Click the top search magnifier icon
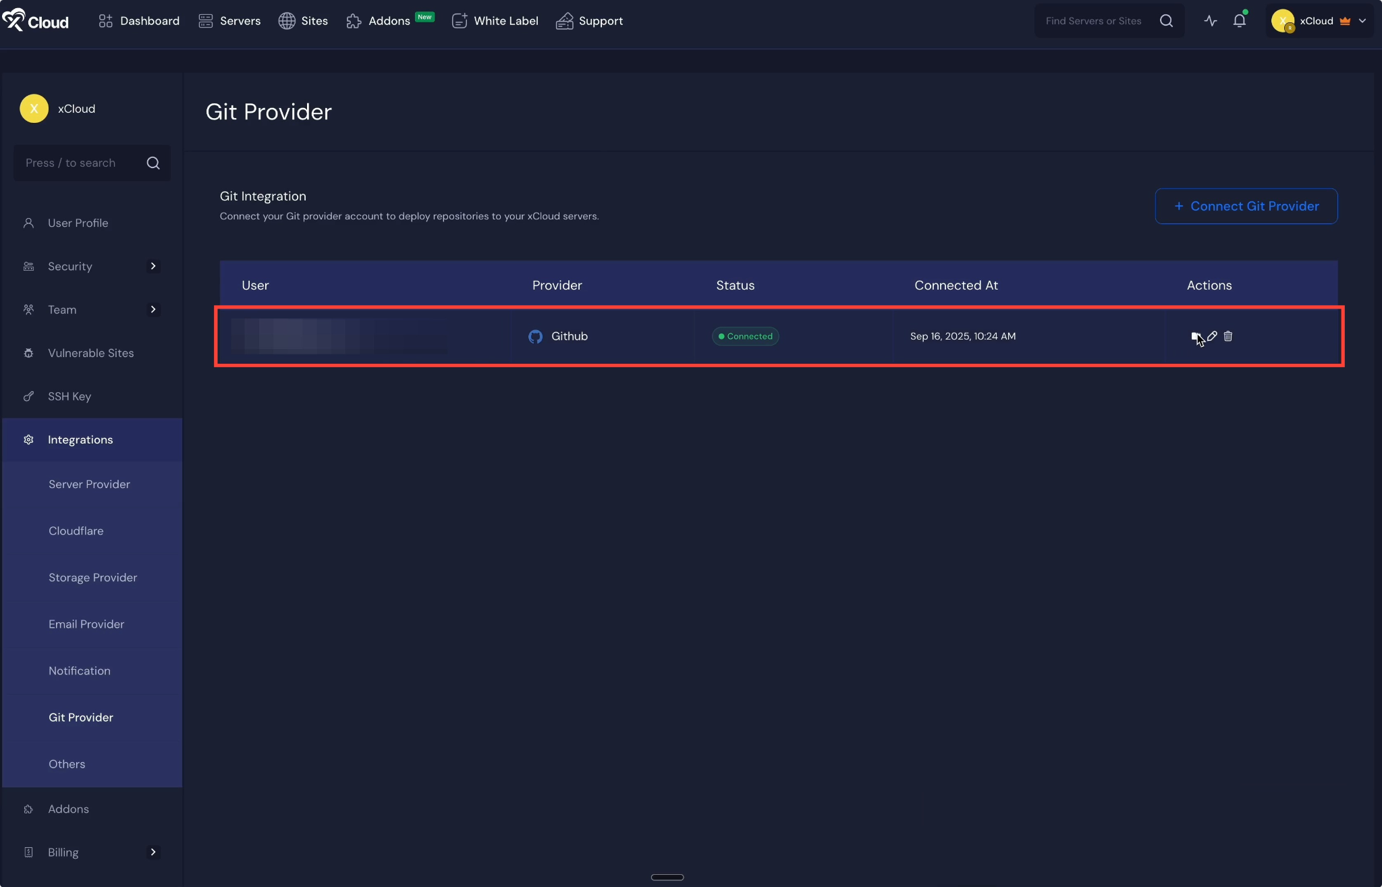Image resolution: width=1382 pixels, height=887 pixels. pyautogui.click(x=1166, y=21)
